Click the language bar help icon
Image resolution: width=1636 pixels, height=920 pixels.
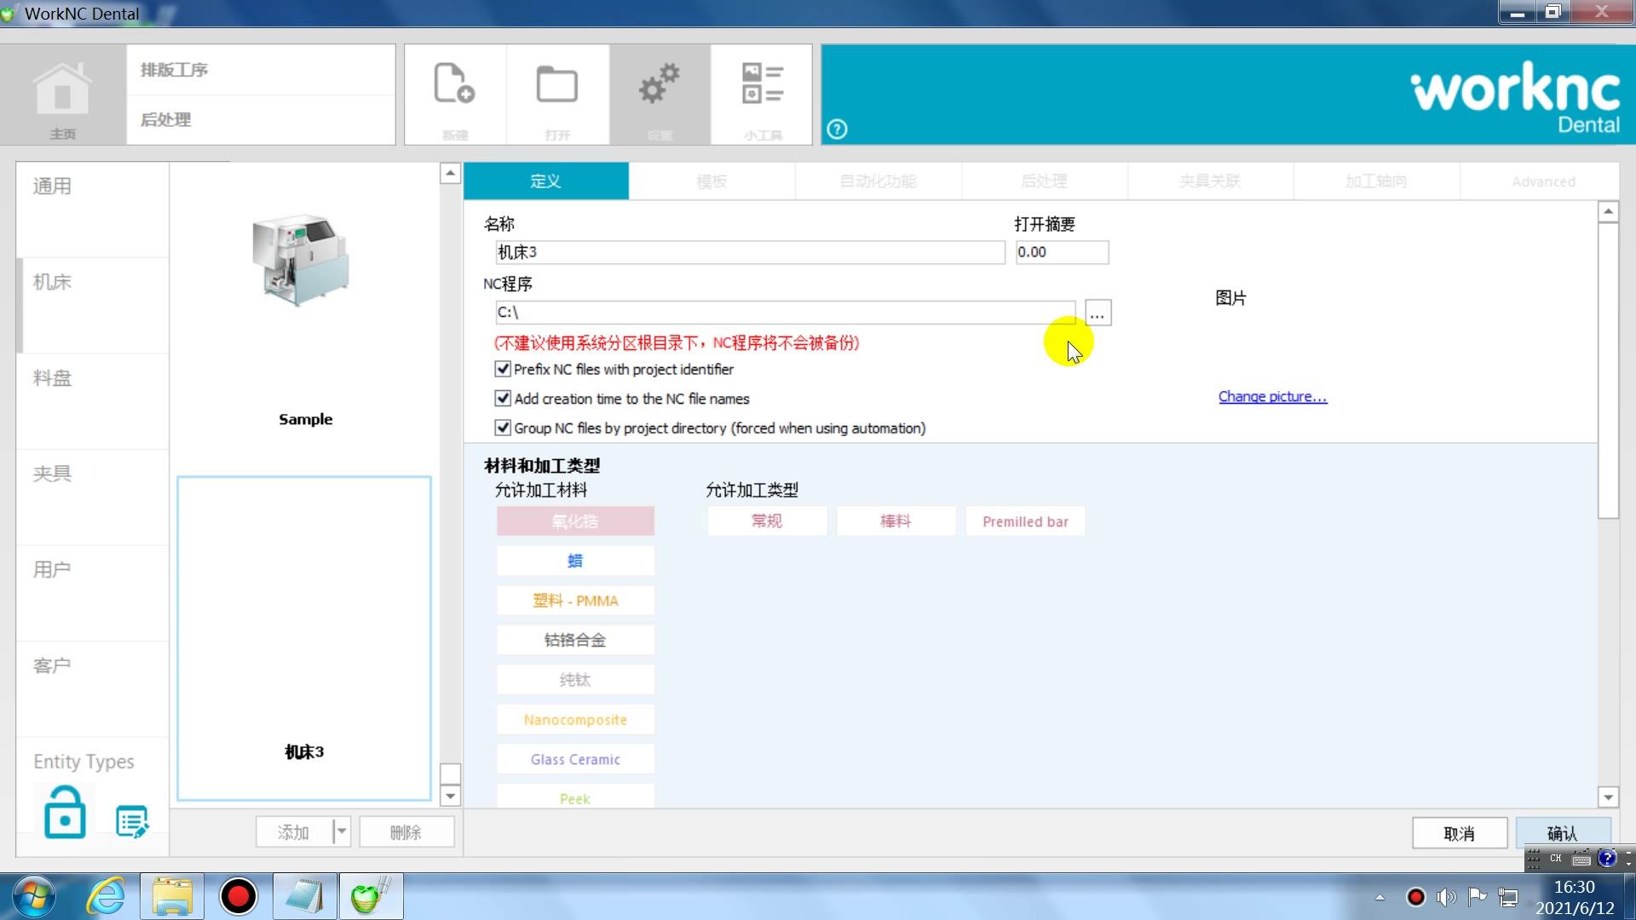1607,858
